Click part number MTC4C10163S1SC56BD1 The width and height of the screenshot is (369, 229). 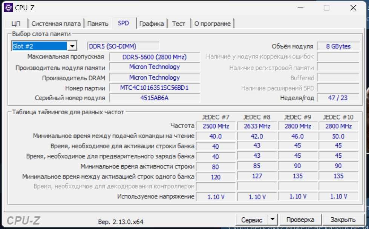coord(155,88)
